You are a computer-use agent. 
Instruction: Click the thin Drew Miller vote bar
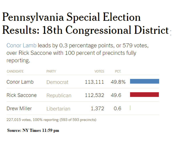pos(130,108)
